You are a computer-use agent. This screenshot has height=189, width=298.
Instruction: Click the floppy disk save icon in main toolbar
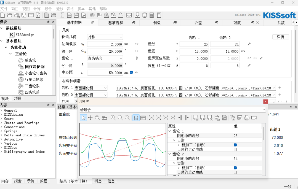point(24,15)
